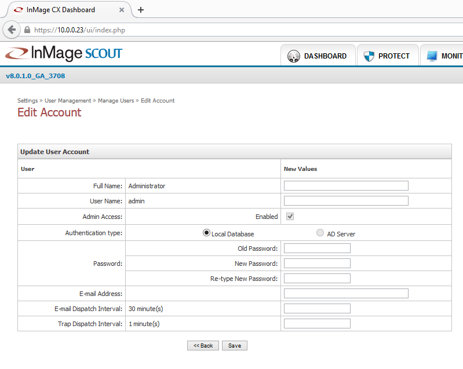
Task: Go to User Management breadcrumb link
Action: coord(68,101)
